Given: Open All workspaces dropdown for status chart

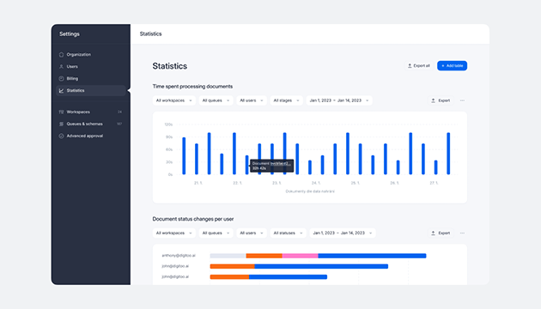Looking at the screenshot, I should pyautogui.click(x=173, y=233).
